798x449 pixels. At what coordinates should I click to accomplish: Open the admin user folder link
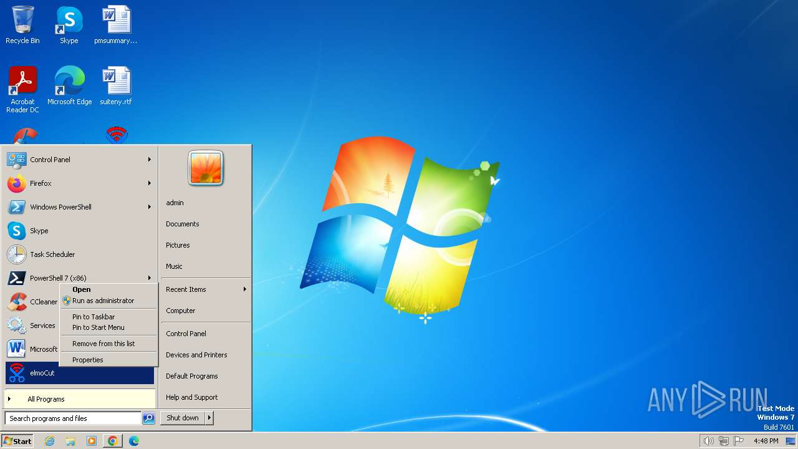coord(175,203)
